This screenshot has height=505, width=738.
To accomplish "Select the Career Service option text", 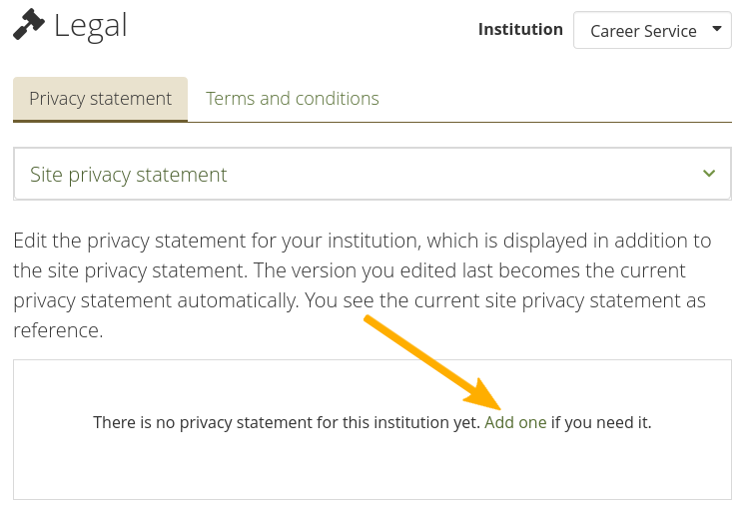I will [643, 31].
